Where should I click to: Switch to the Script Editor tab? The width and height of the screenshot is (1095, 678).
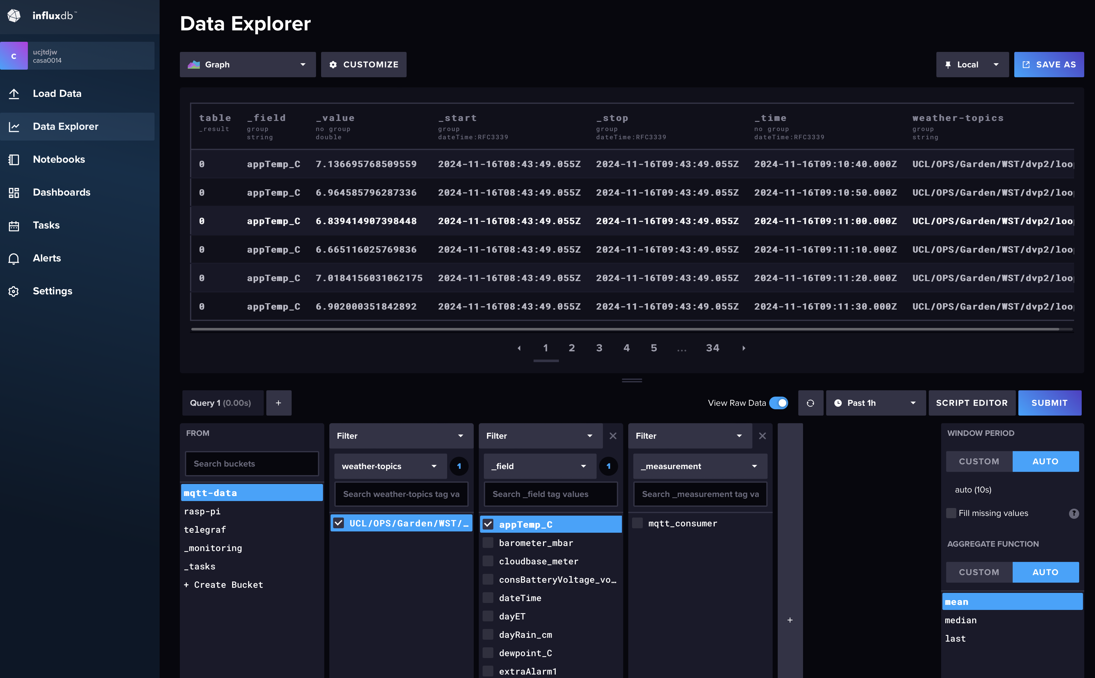click(x=972, y=402)
